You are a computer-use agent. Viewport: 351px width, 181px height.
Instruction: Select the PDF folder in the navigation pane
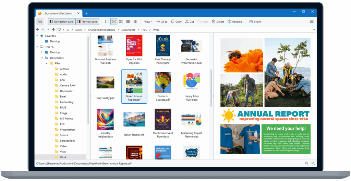[62, 124]
